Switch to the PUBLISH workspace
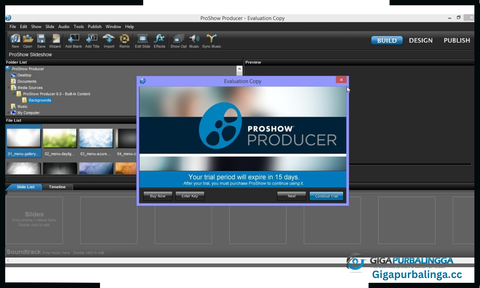This screenshot has width=480, height=288. 457,40
